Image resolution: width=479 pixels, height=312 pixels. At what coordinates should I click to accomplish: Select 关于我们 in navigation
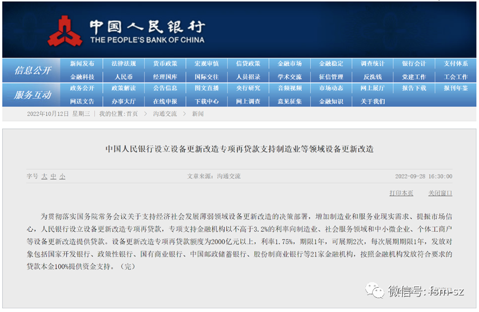(x=373, y=101)
